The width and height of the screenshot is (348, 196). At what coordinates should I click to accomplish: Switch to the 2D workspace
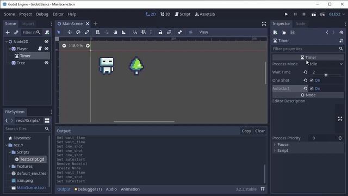pos(151,14)
